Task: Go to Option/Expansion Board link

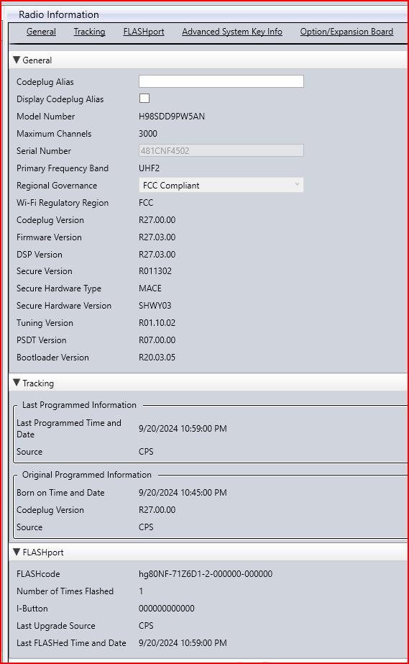Action: click(346, 32)
